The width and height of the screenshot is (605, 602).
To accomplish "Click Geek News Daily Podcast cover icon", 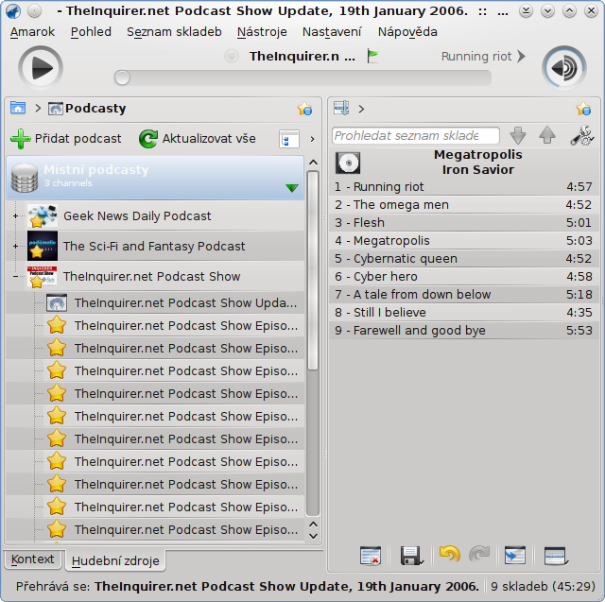I will [43, 216].
